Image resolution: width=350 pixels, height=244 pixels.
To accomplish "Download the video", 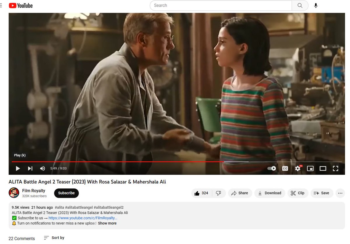I will (x=270, y=193).
